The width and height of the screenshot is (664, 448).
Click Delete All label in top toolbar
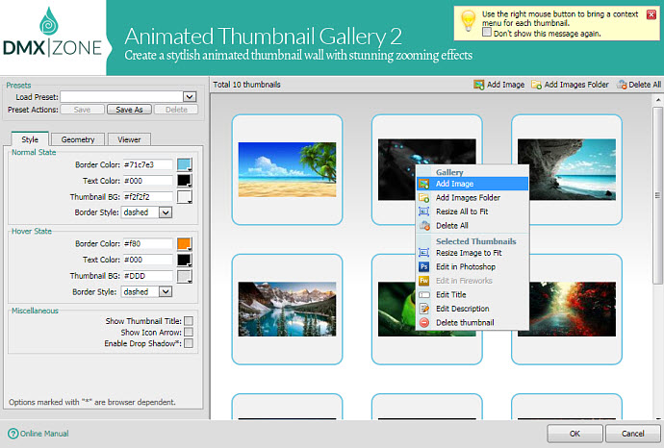(x=645, y=85)
